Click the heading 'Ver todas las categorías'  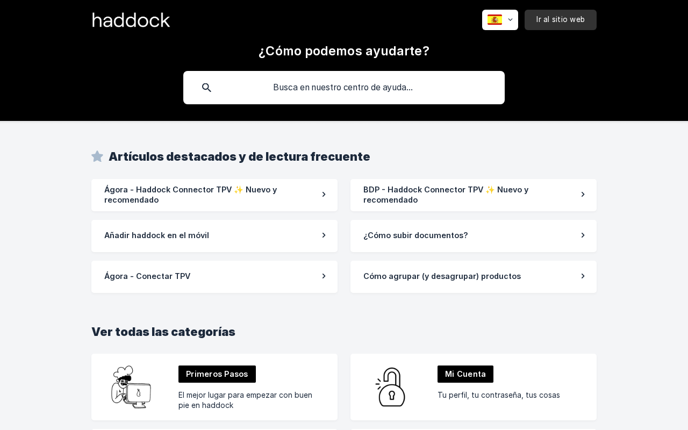coord(163,332)
